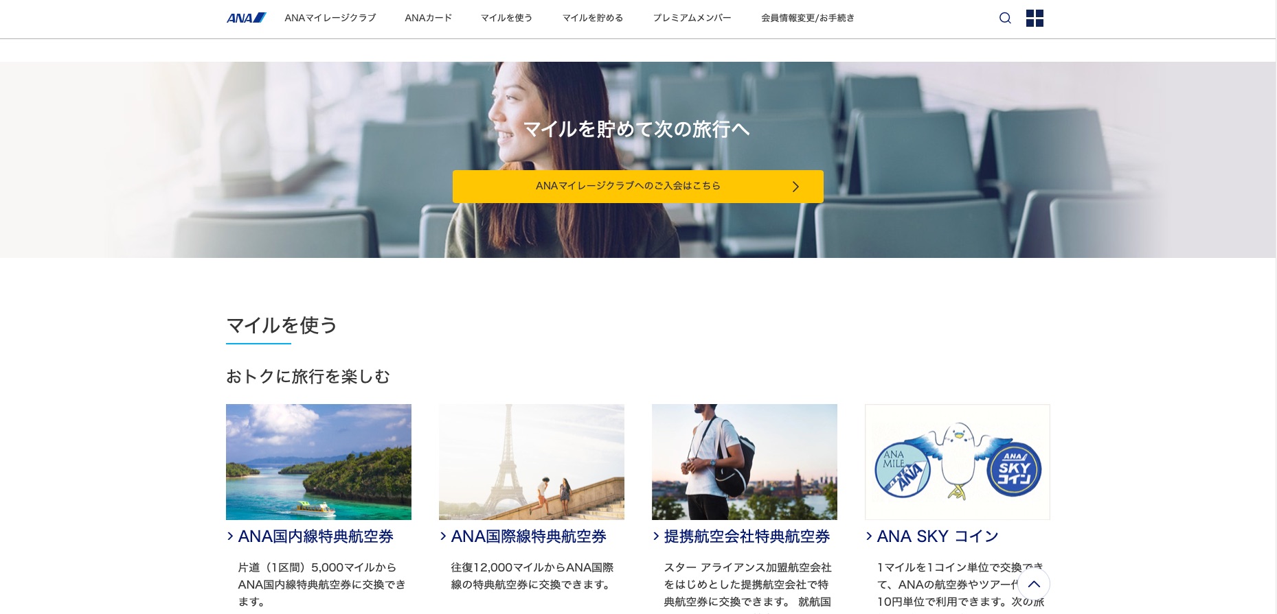Click the tropical island boat thumbnail

[318, 462]
